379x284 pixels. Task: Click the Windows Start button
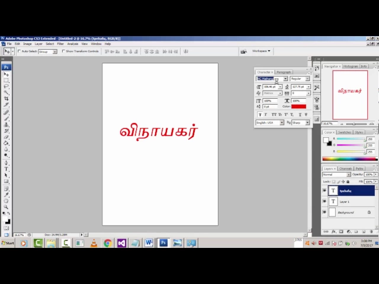coord(7,243)
